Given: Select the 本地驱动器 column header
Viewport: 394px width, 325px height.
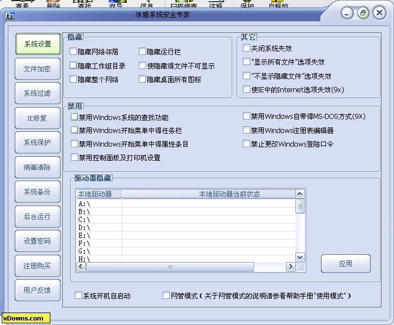Looking at the screenshot, I should click(98, 194).
